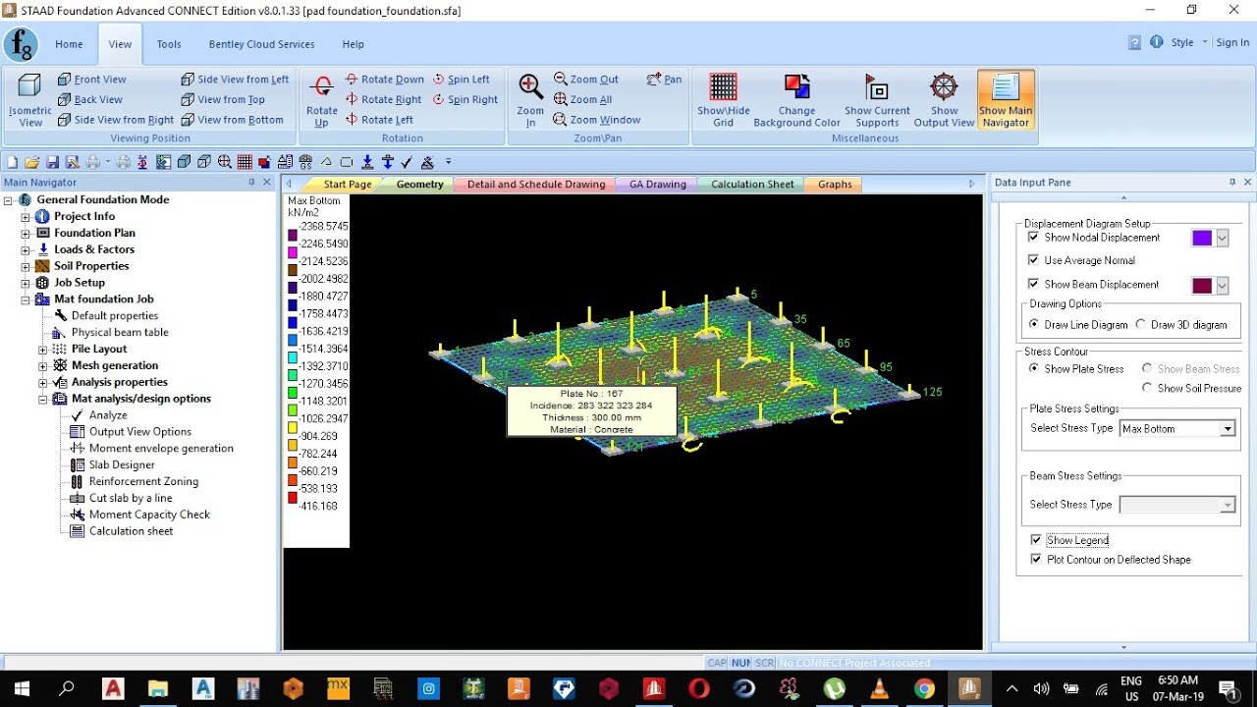
Task: Switch to the Calculation Sheet tab
Action: (x=752, y=185)
